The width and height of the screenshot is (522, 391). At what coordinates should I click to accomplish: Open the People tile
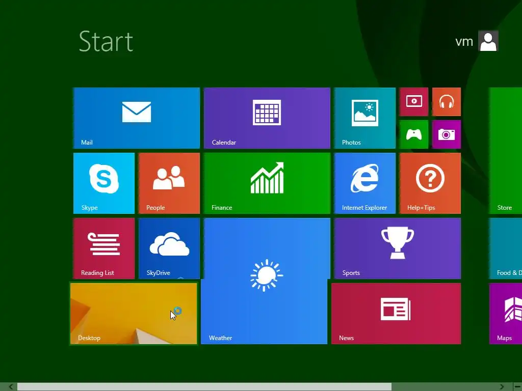click(169, 183)
